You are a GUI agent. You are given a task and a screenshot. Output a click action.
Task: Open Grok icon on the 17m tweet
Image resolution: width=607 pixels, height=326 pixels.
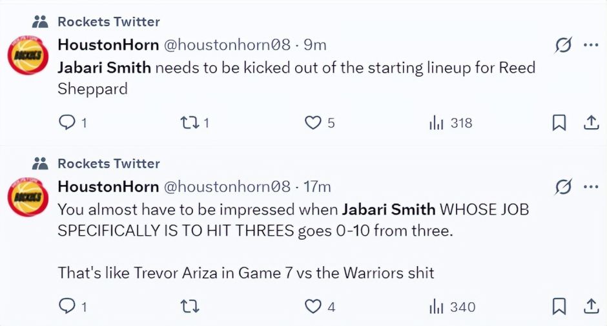pyautogui.click(x=563, y=187)
